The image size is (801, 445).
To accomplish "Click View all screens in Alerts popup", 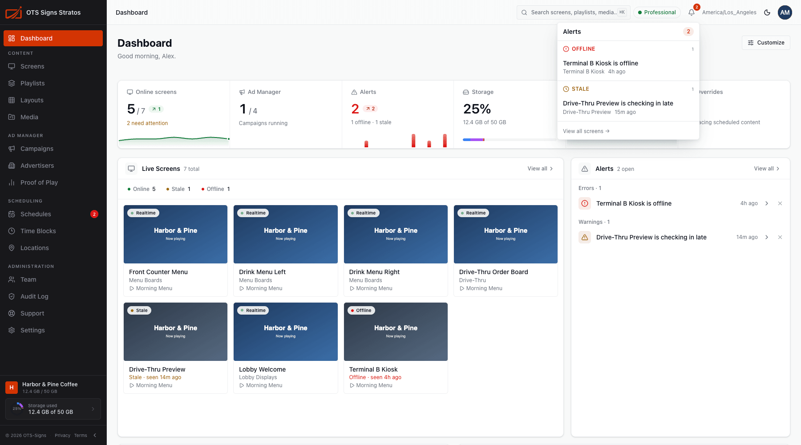I will (x=586, y=131).
